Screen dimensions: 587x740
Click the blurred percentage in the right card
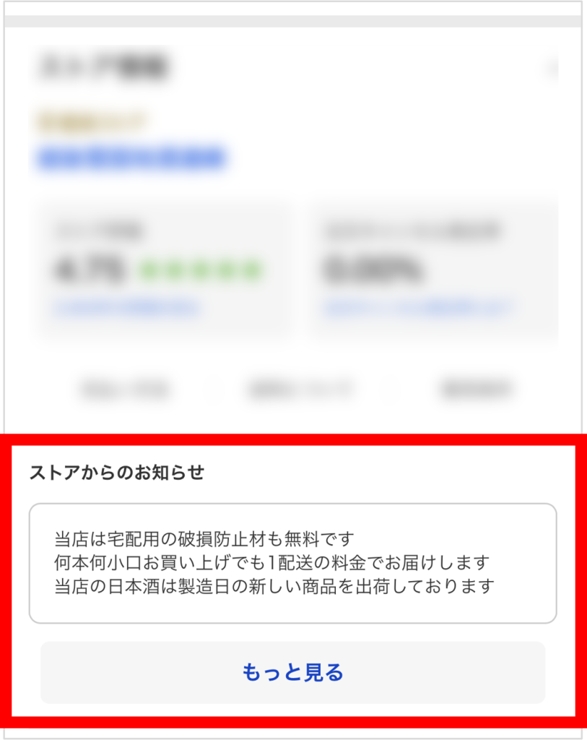372,270
